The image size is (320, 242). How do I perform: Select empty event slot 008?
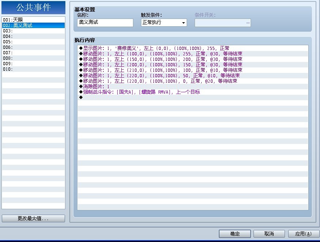[x=33, y=58]
